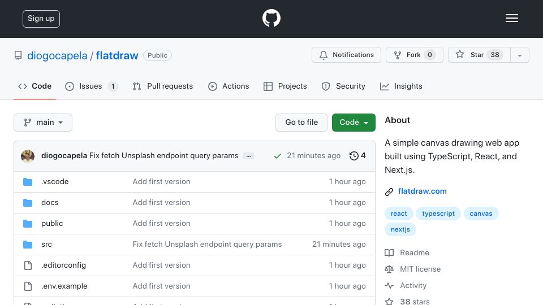Open src row's Fix fetch Unsplash commit
This screenshot has height=305, width=543.
click(207, 244)
